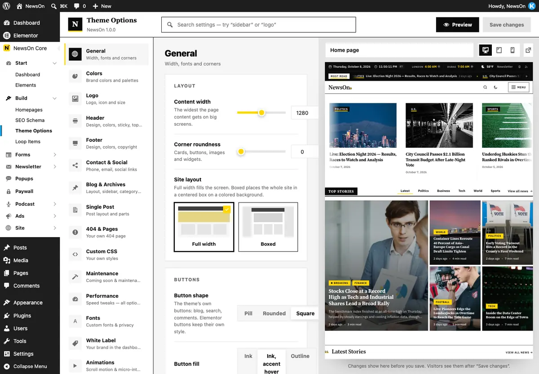Click the Contact & Social share icon
Screen dimensions: 539x374
pos(75,165)
